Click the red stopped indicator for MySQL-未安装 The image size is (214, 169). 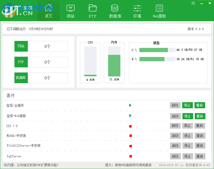tap(130, 136)
